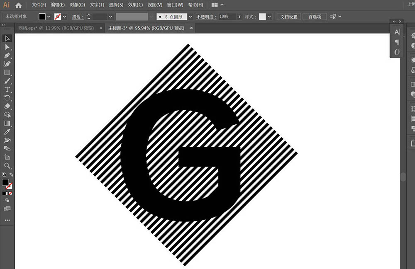Open the 对象(O) menu
415x269 pixels.
click(x=77, y=5)
